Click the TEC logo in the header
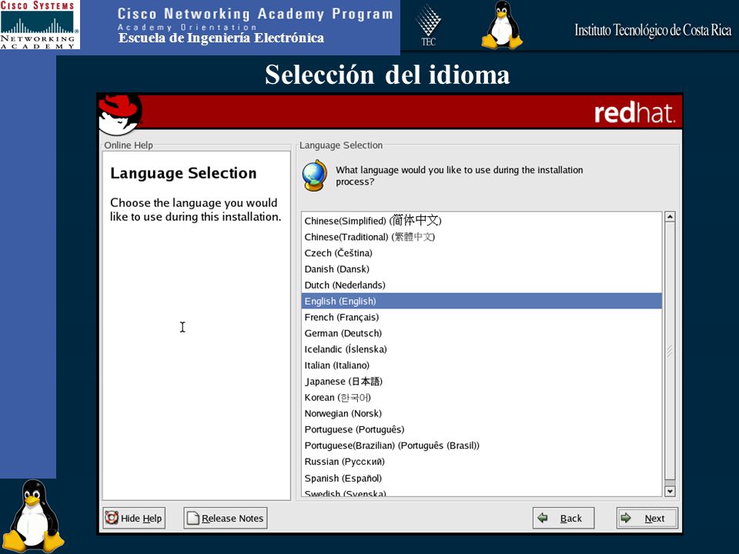The height and width of the screenshot is (554, 739). click(428, 25)
